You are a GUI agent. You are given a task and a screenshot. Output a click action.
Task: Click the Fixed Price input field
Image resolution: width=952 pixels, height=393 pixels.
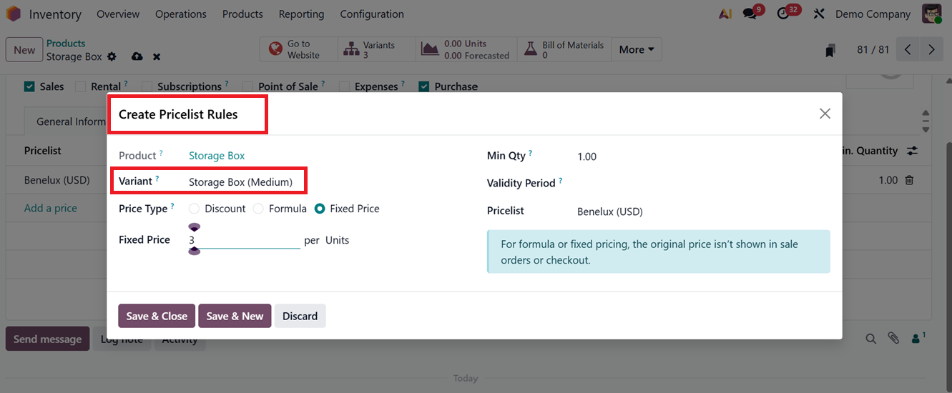coord(243,240)
